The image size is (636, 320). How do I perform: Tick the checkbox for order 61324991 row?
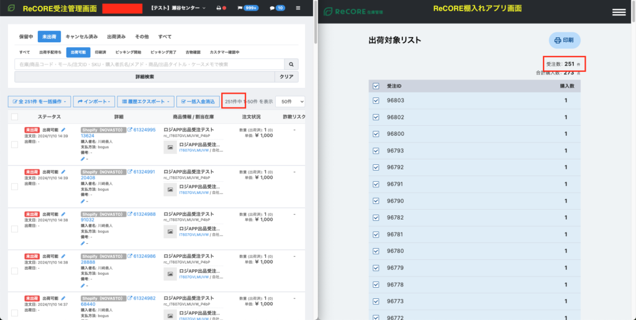click(15, 187)
